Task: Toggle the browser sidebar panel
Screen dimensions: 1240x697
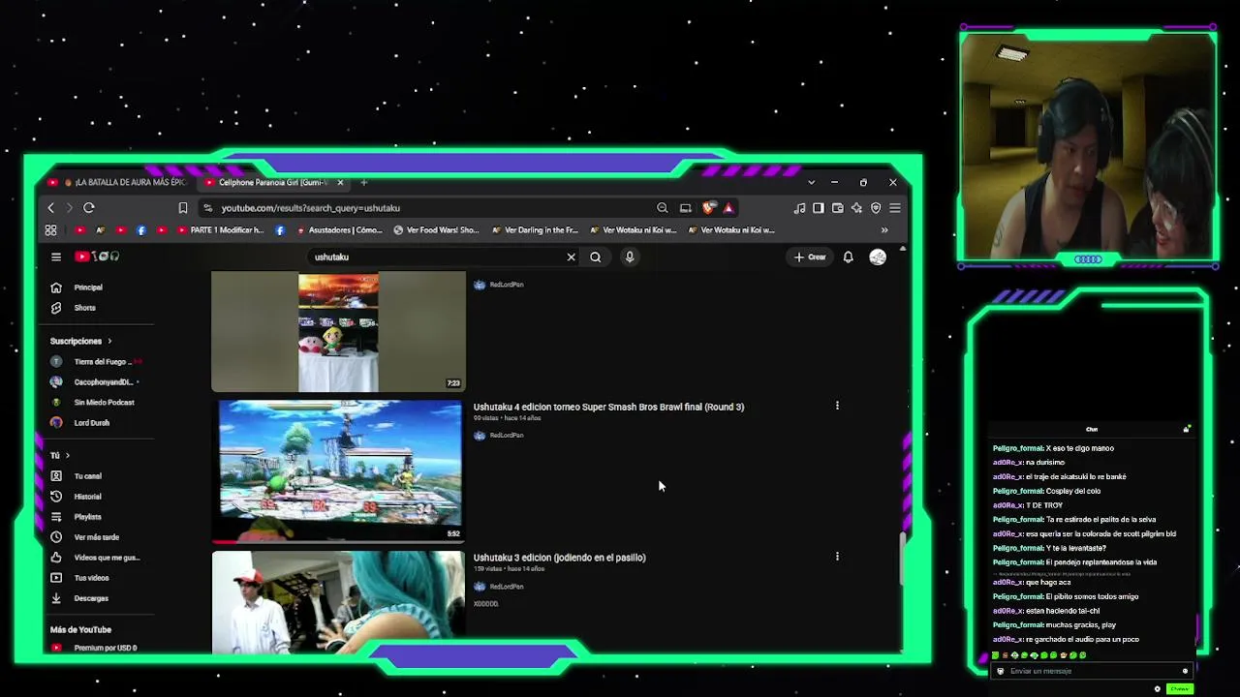Action: [x=819, y=208]
